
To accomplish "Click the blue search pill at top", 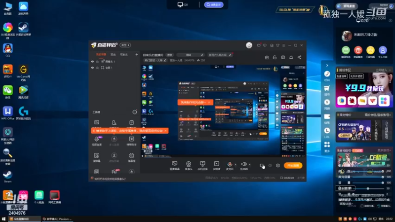I will [214, 4].
